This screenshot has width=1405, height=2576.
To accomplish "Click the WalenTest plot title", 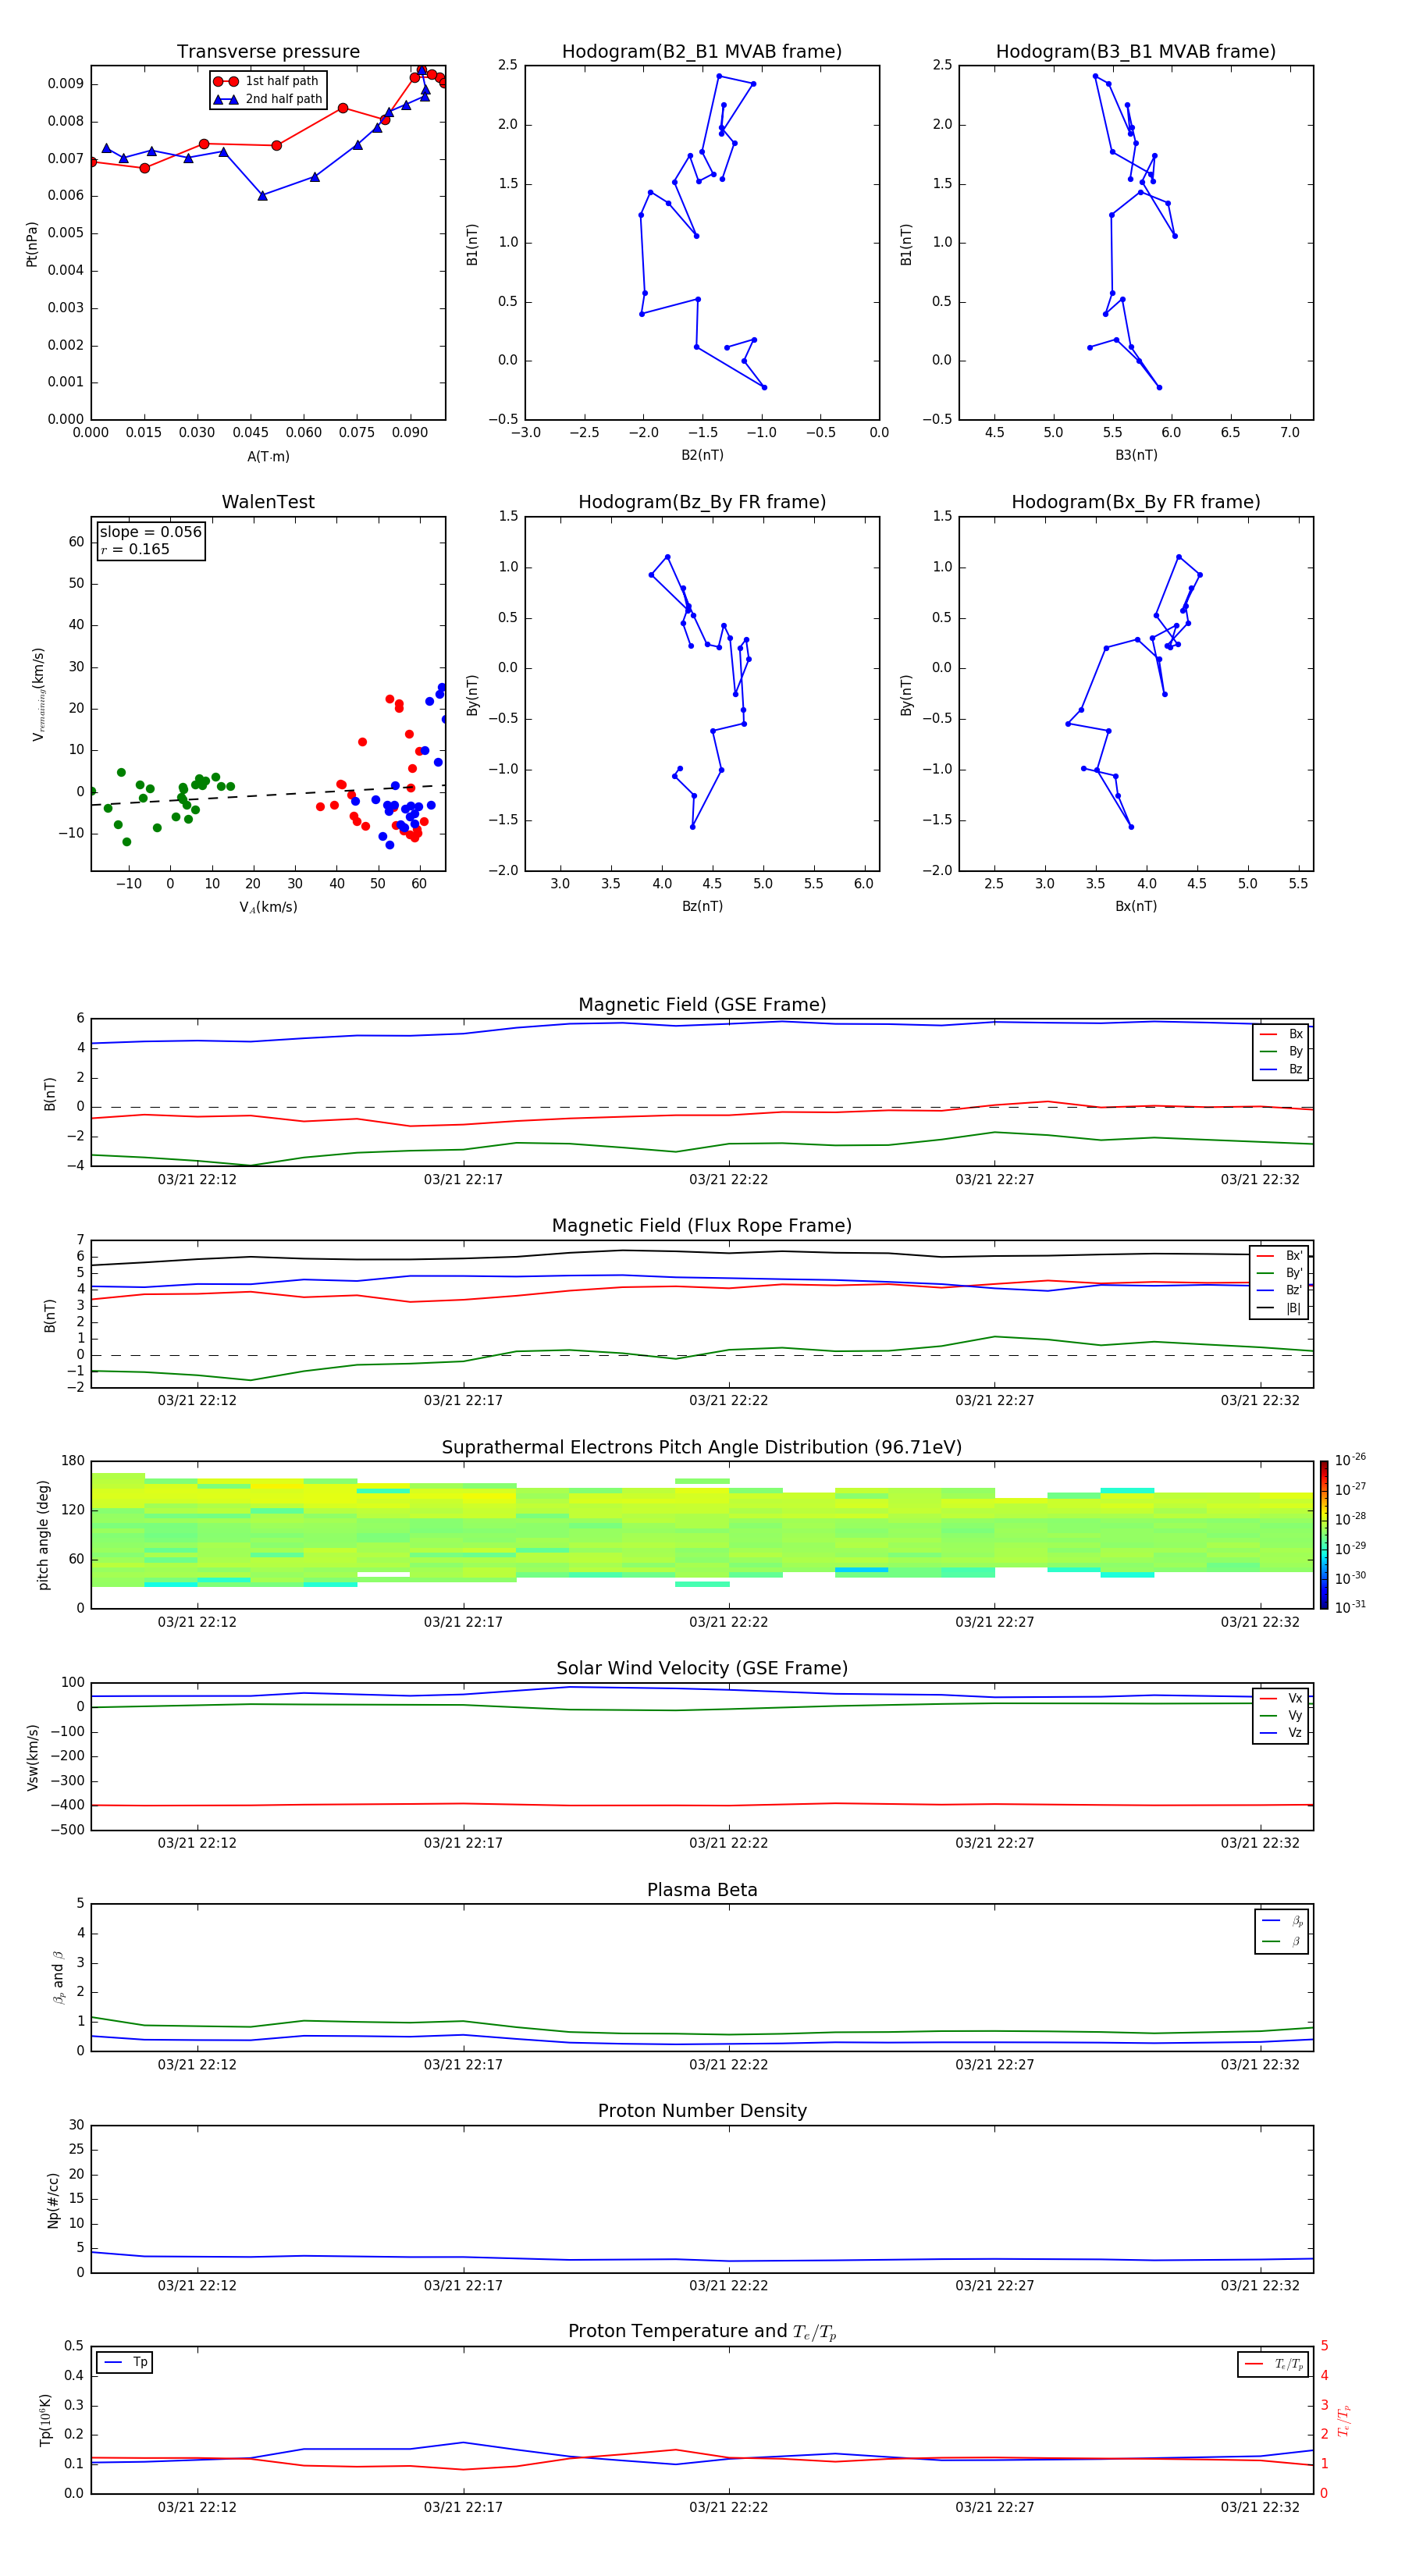I will click(268, 502).
